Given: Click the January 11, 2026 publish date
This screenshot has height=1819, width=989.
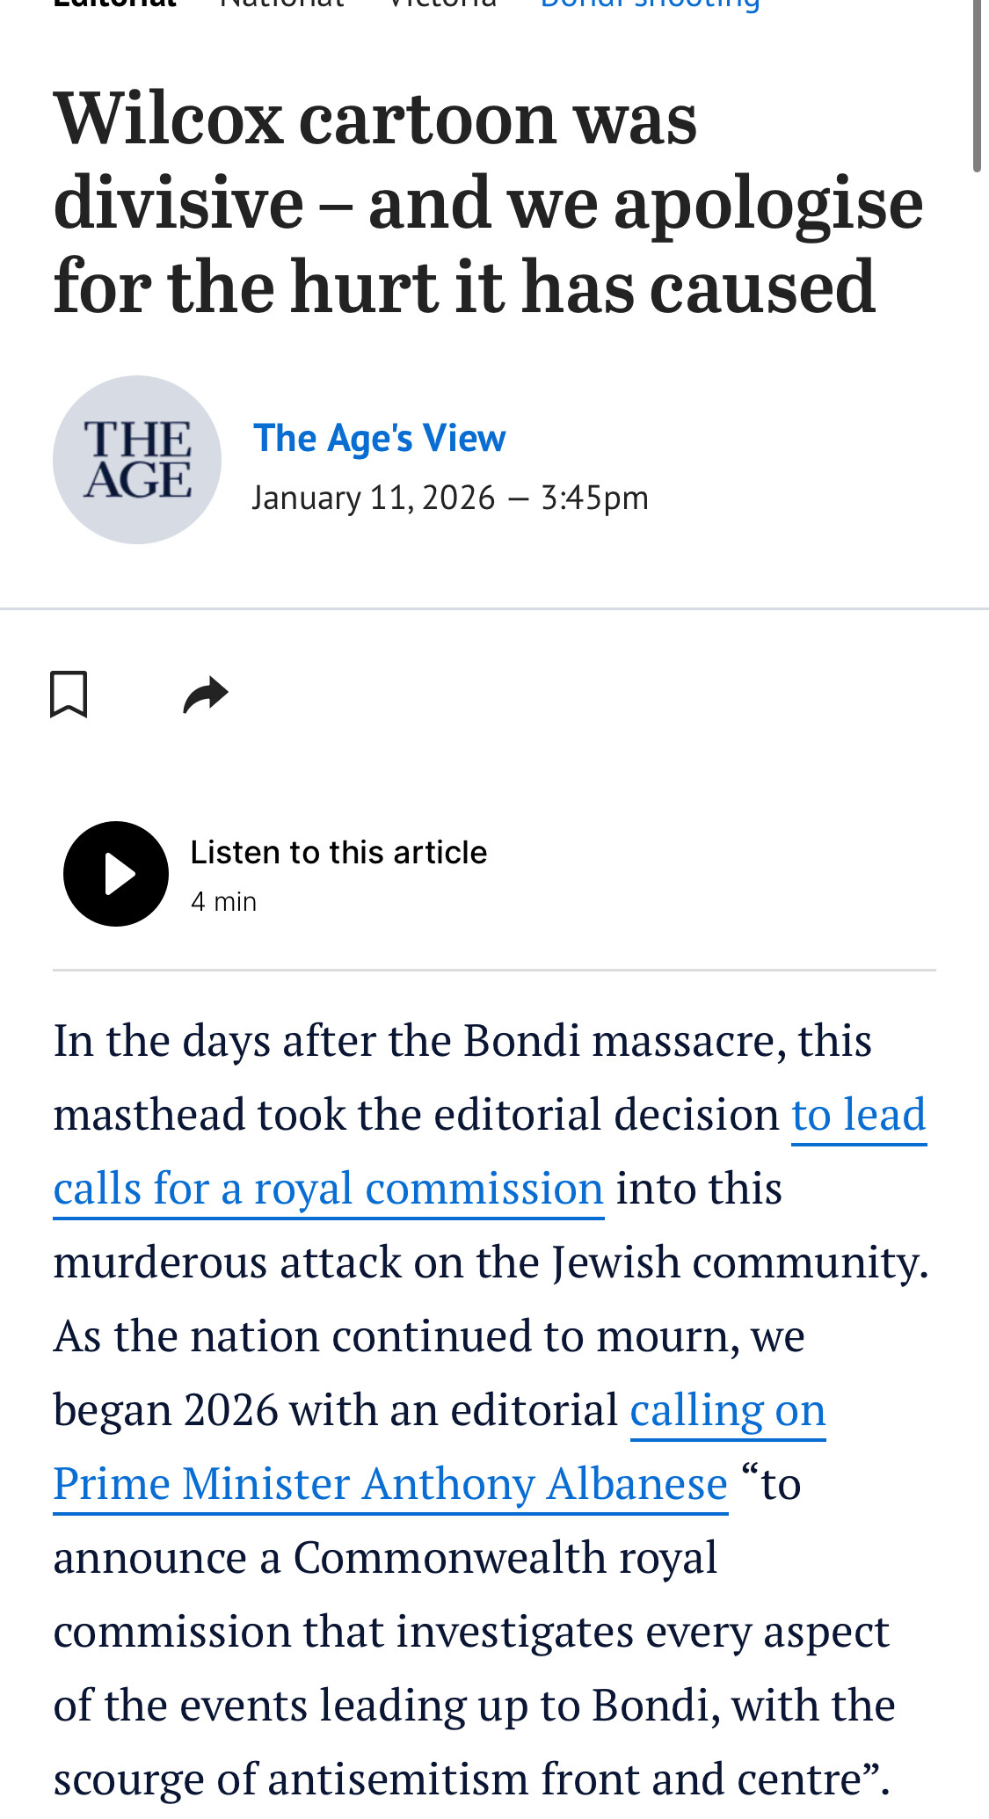Looking at the screenshot, I should coord(374,498).
